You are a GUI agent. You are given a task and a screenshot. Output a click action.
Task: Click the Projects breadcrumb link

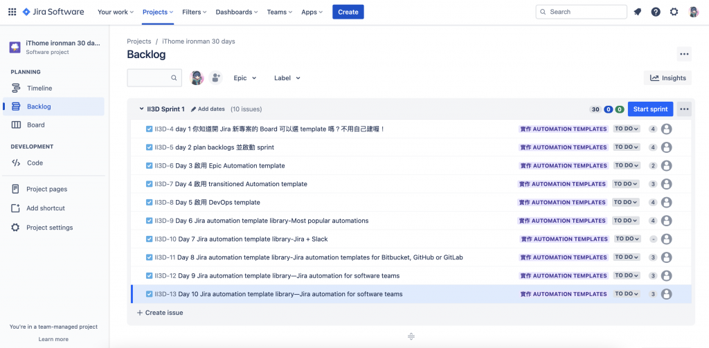coord(138,41)
